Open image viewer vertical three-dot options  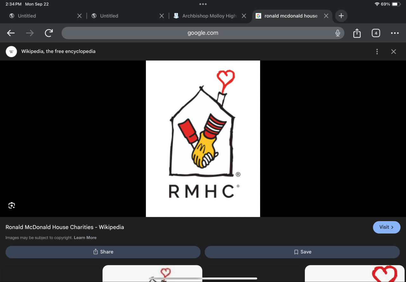(377, 51)
